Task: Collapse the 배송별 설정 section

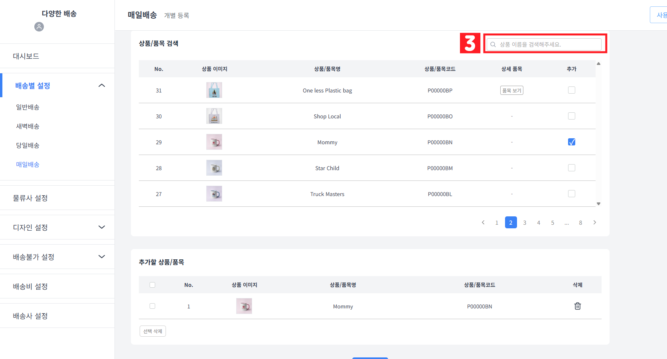Action: pos(102,85)
